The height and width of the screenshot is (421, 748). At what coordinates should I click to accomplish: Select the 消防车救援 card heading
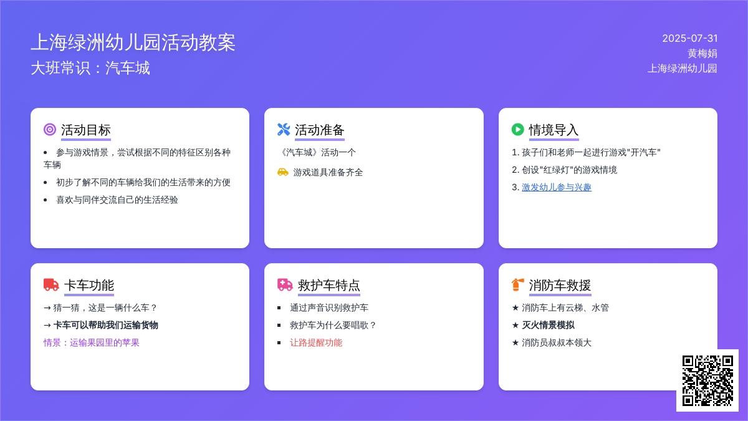(x=560, y=285)
